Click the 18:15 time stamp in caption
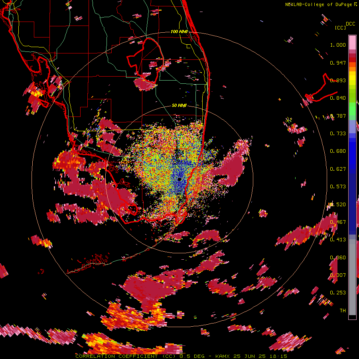 (x=278, y=356)
